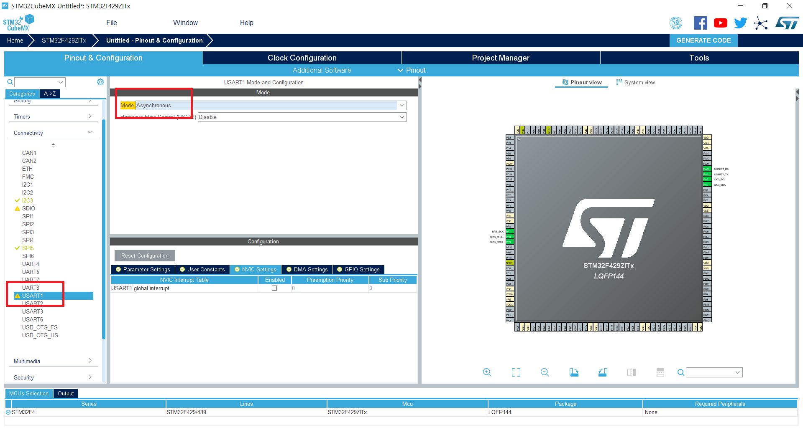
Task: Expand the Pinout dropdown menu
Action: 412,70
